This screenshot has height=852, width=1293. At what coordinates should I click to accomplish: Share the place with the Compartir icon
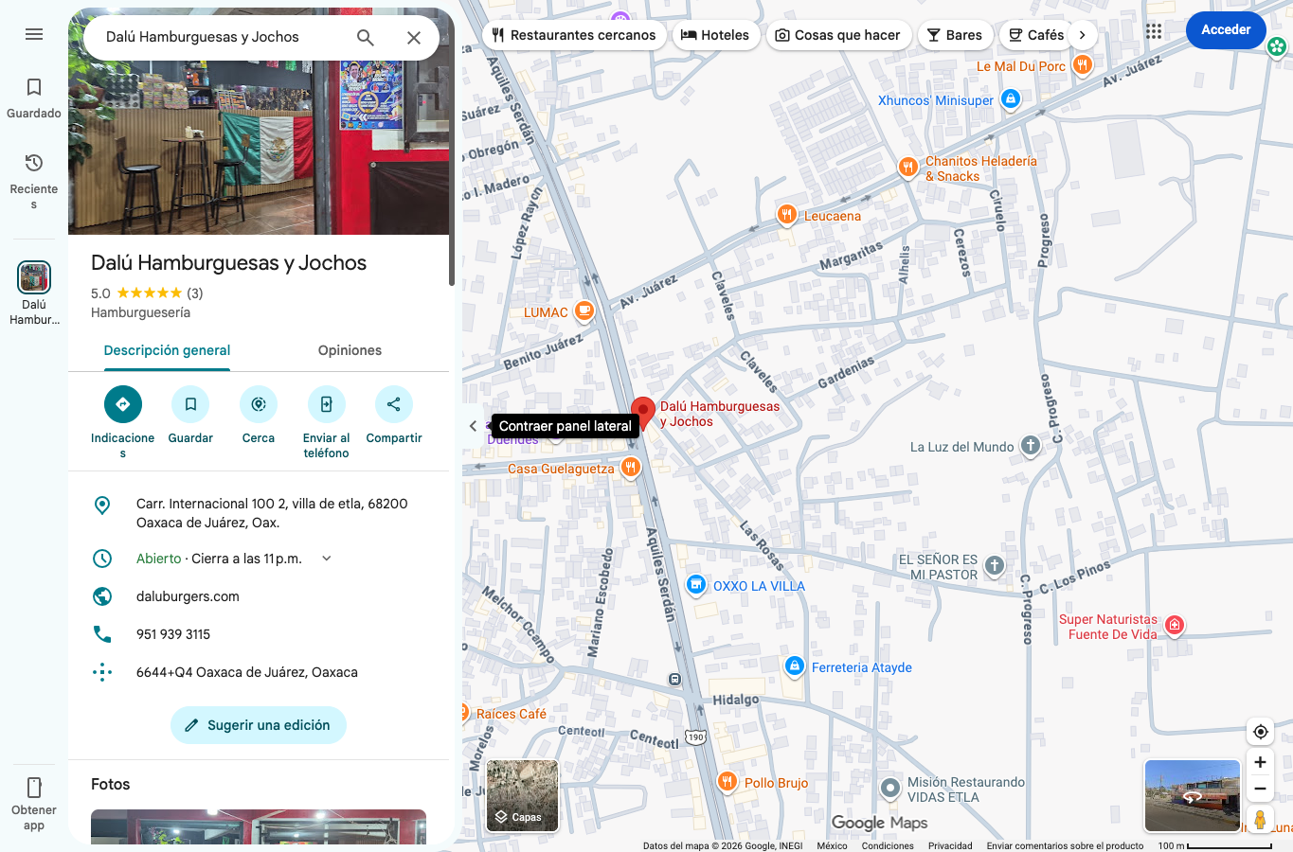point(394,404)
